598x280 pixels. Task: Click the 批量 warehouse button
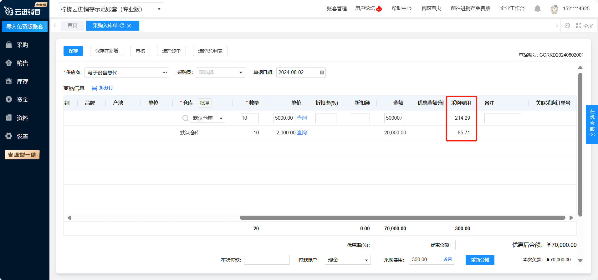[205, 103]
